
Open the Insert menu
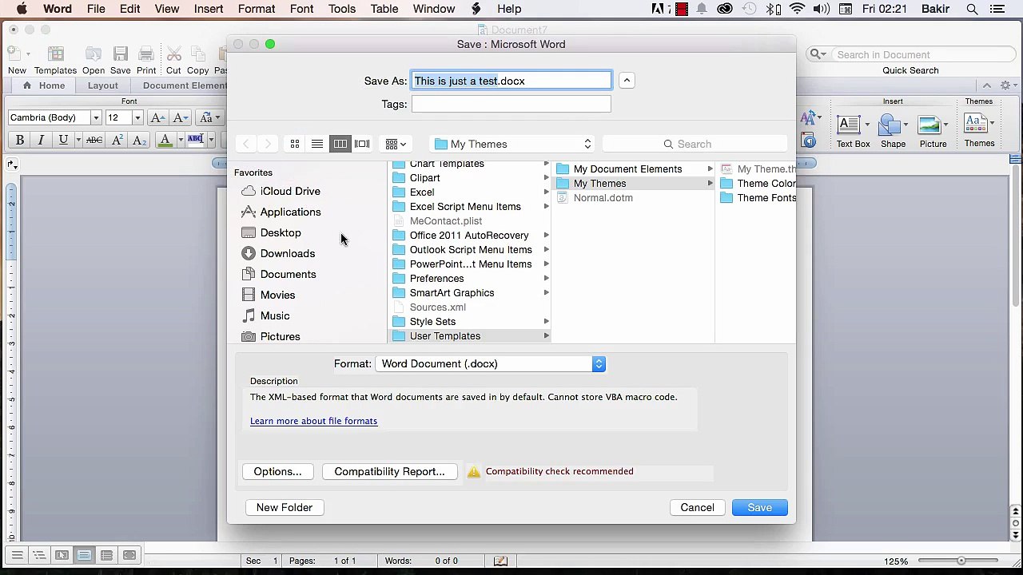tap(209, 9)
